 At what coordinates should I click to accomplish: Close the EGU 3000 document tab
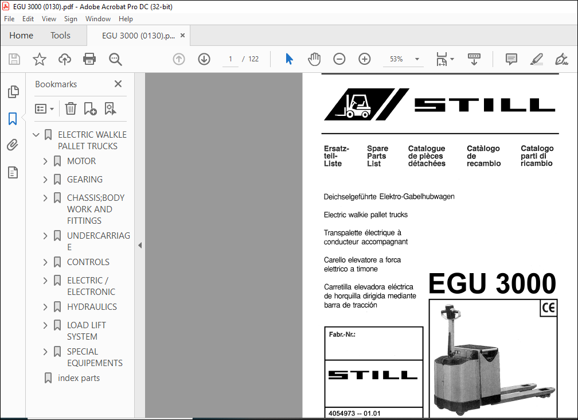tap(182, 36)
